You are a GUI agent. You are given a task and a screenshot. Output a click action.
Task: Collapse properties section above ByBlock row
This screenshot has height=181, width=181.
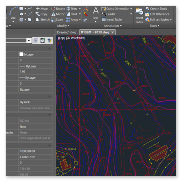point(49,96)
